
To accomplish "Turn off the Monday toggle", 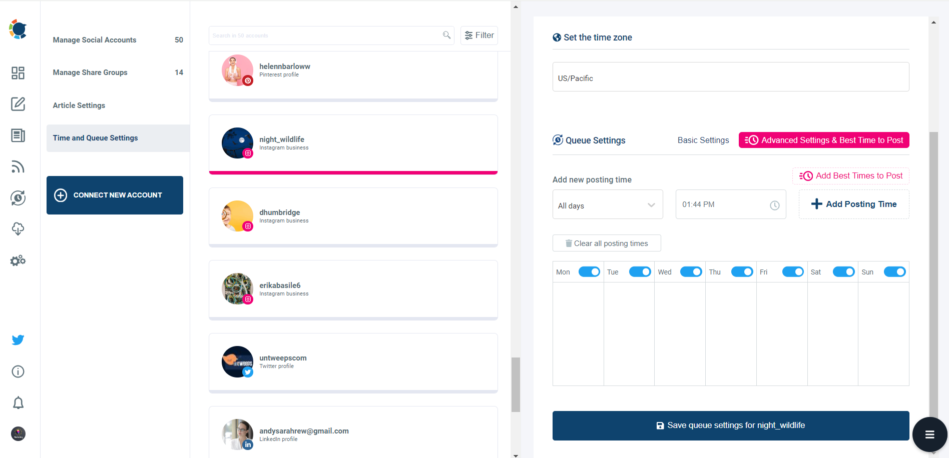I will click(x=589, y=271).
